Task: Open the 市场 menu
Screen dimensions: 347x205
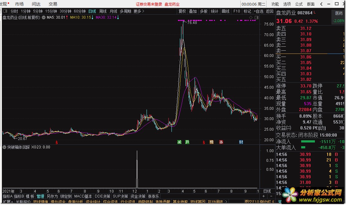Action: [19, 4]
